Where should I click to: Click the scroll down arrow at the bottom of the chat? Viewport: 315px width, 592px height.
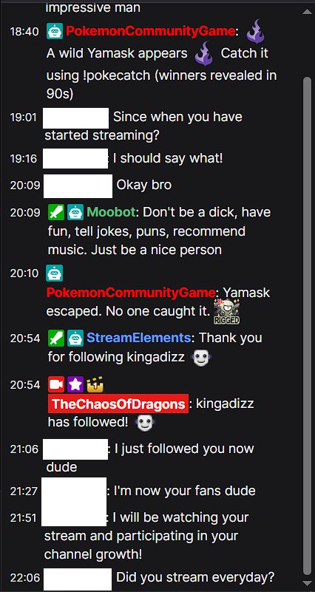(307, 584)
